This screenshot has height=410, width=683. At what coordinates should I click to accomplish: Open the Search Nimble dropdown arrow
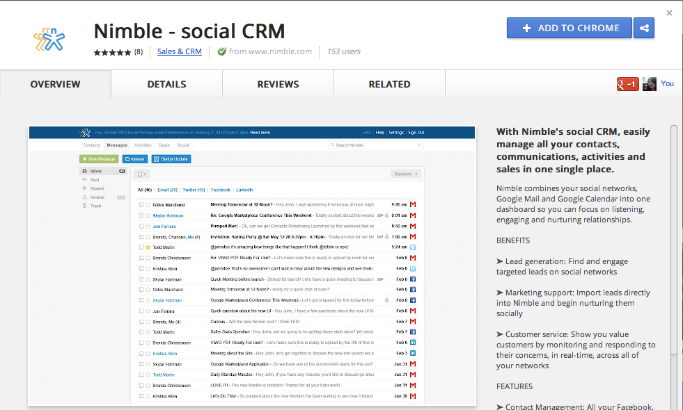click(418, 145)
